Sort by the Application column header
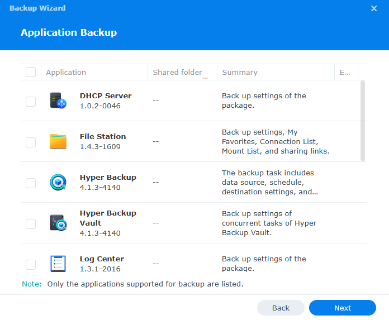The width and height of the screenshot is (389, 320). [x=94, y=72]
